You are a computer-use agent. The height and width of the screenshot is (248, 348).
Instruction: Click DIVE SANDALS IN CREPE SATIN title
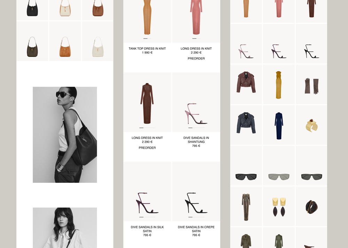coord(196,229)
